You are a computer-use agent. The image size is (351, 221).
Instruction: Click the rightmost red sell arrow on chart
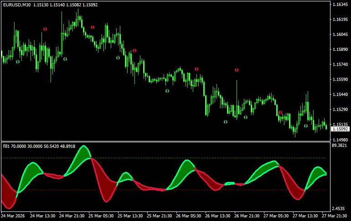coord(280,112)
